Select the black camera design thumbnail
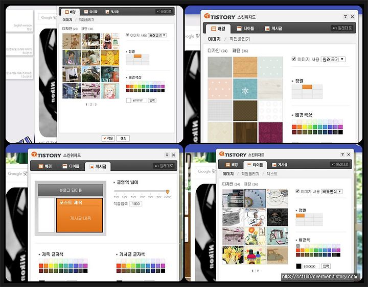This screenshot has width=368, height=287. click(277, 217)
